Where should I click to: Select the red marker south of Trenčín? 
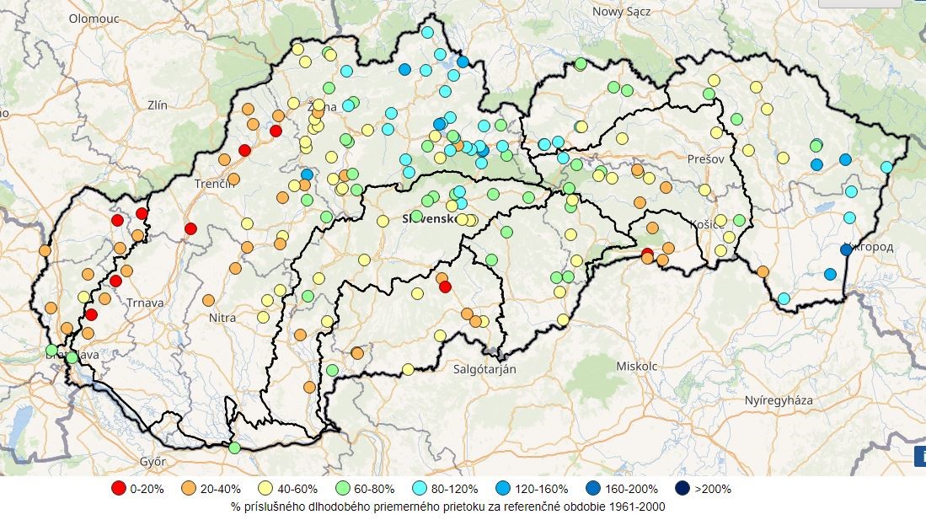coord(190,228)
